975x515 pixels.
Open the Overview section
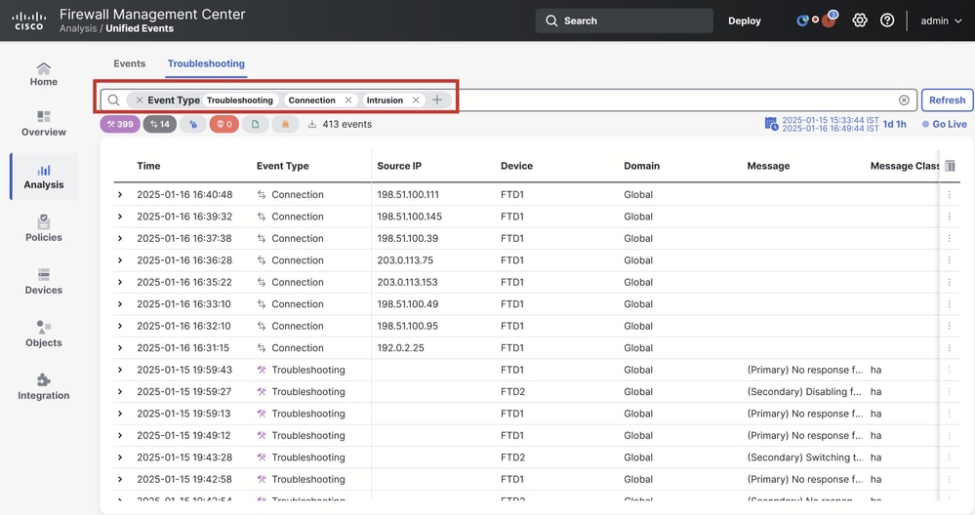point(44,124)
